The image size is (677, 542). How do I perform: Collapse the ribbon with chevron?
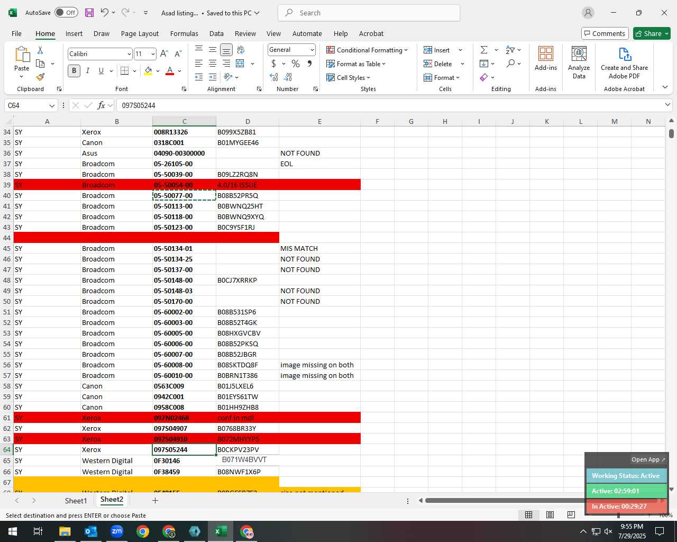(665, 87)
